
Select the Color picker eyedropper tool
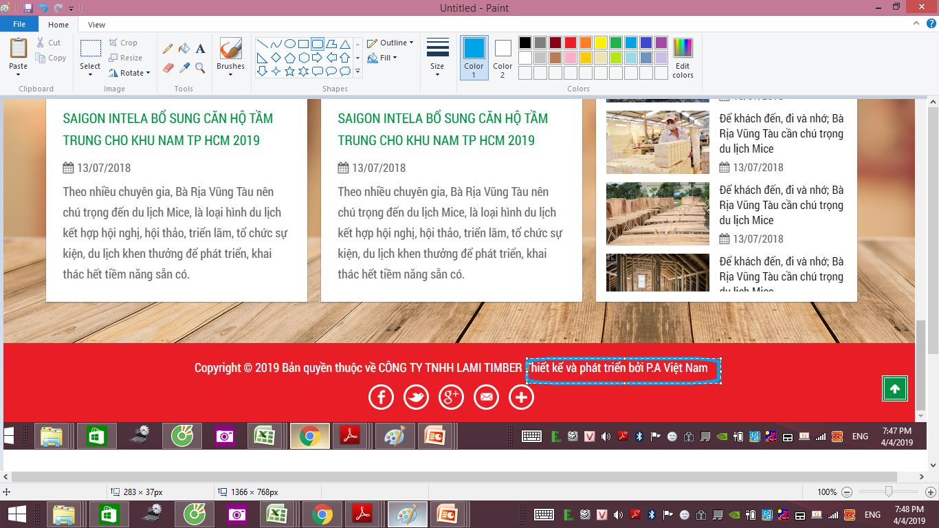184,67
